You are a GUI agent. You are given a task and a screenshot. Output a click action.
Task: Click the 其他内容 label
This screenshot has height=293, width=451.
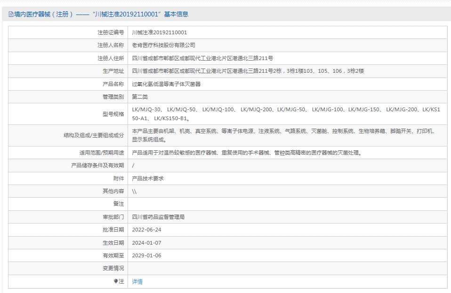point(113,191)
